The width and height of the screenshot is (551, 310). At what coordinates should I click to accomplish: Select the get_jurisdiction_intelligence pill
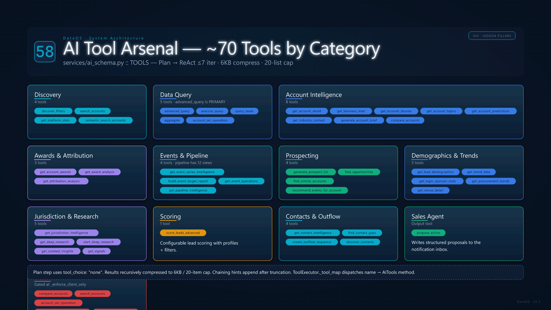point(66,233)
